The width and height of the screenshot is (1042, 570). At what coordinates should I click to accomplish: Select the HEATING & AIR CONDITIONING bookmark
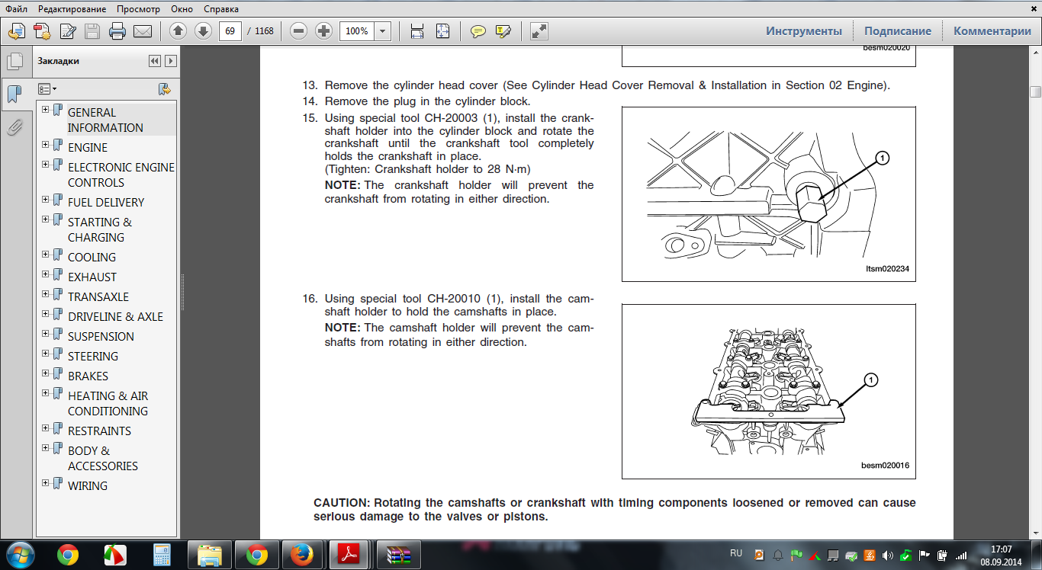point(108,404)
